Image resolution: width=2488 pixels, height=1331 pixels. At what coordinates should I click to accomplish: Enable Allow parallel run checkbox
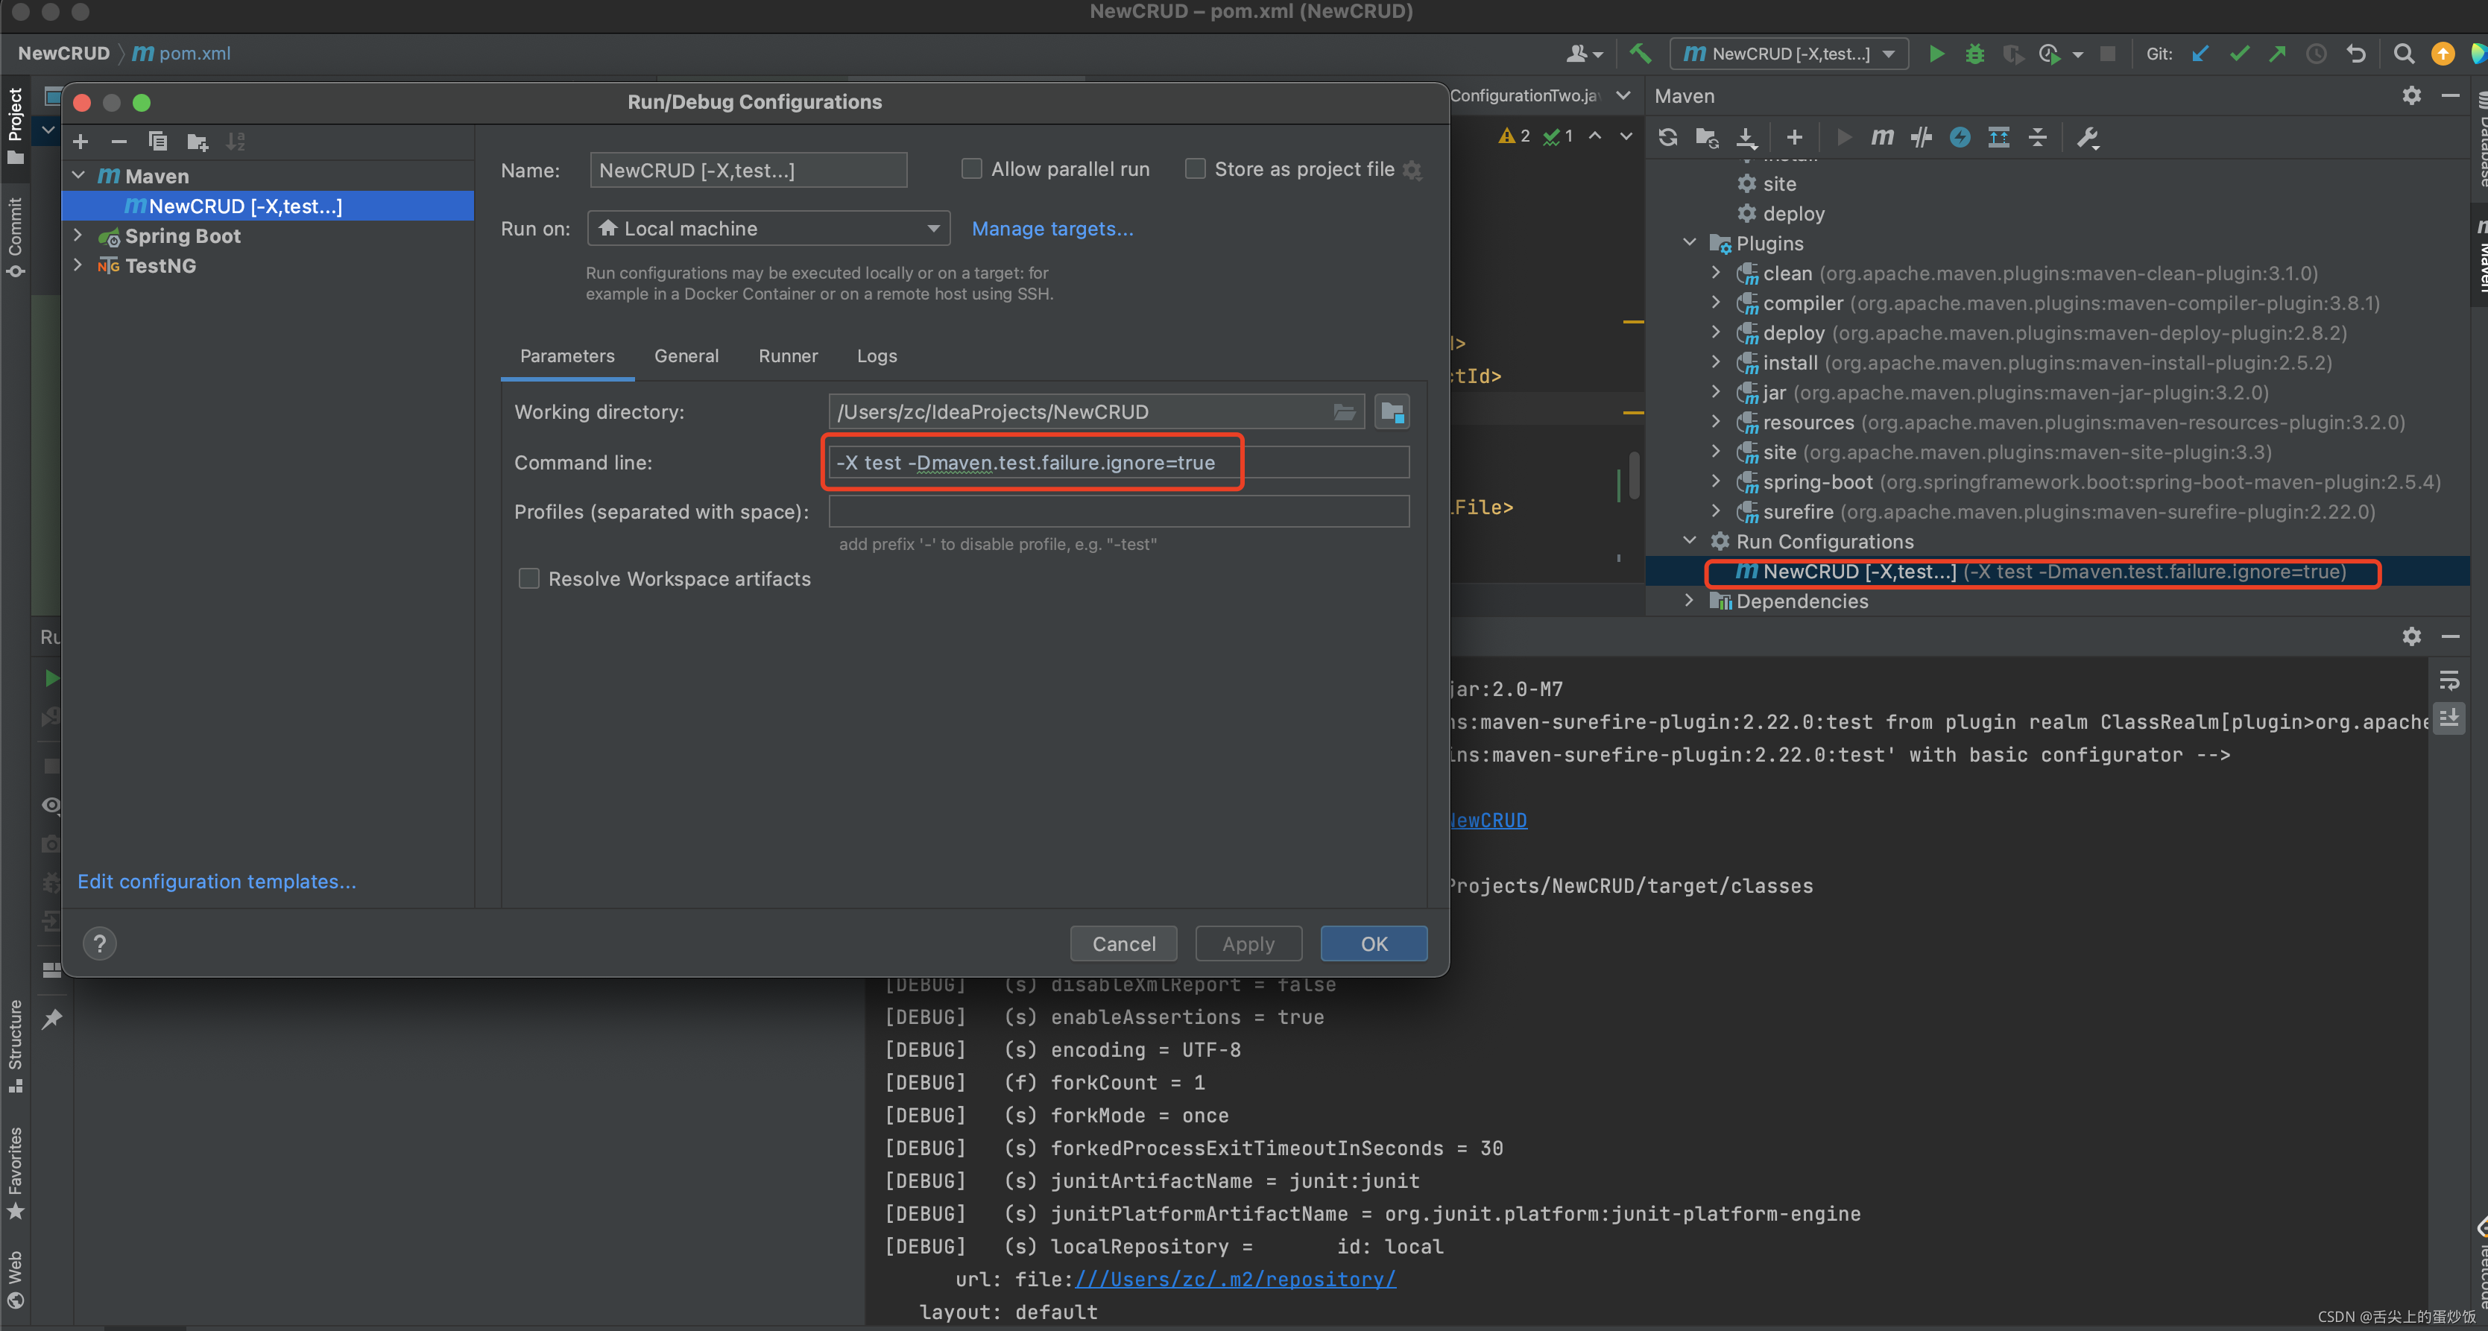(972, 169)
